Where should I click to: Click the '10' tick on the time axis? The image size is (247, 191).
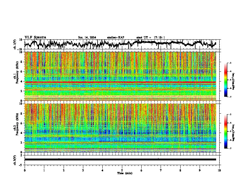point(219,170)
